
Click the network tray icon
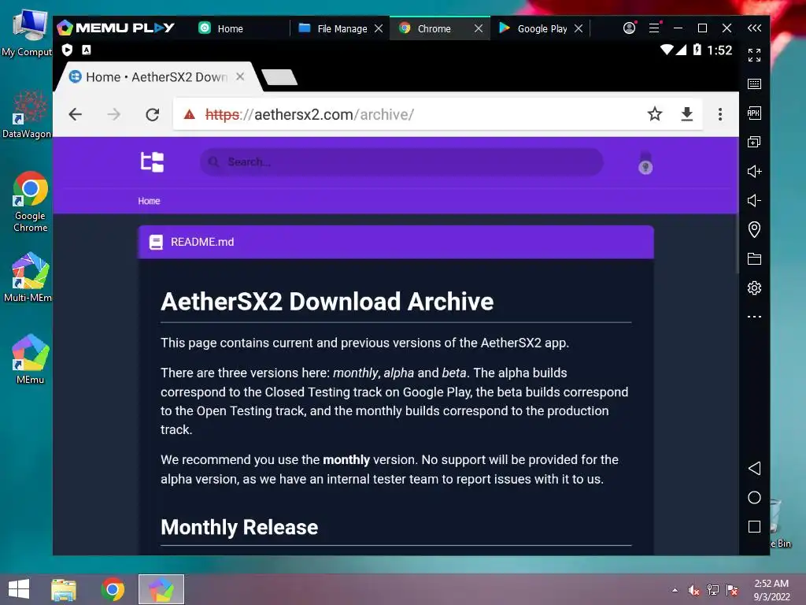713,590
